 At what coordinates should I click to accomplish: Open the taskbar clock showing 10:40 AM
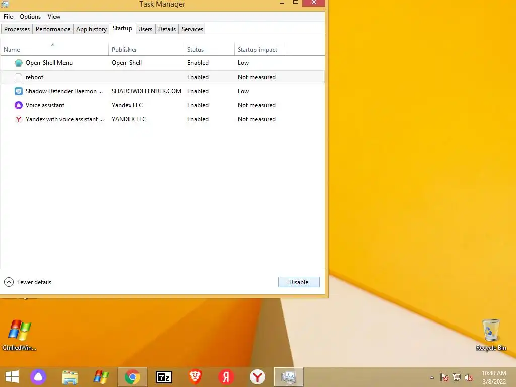(x=494, y=377)
